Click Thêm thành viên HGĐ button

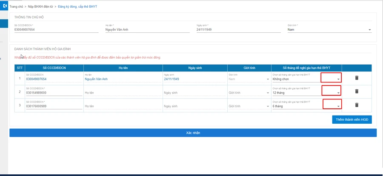[x=352, y=120]
